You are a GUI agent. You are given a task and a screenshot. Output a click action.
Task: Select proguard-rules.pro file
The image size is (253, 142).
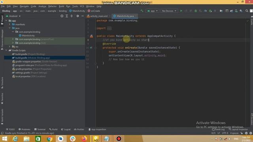[40, 65]
